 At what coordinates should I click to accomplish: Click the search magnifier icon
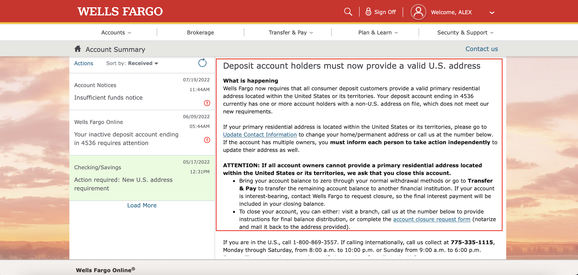(348, 12)
